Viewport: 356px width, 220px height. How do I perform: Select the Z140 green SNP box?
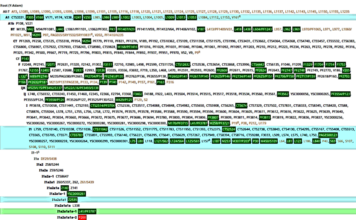[64, 188]
